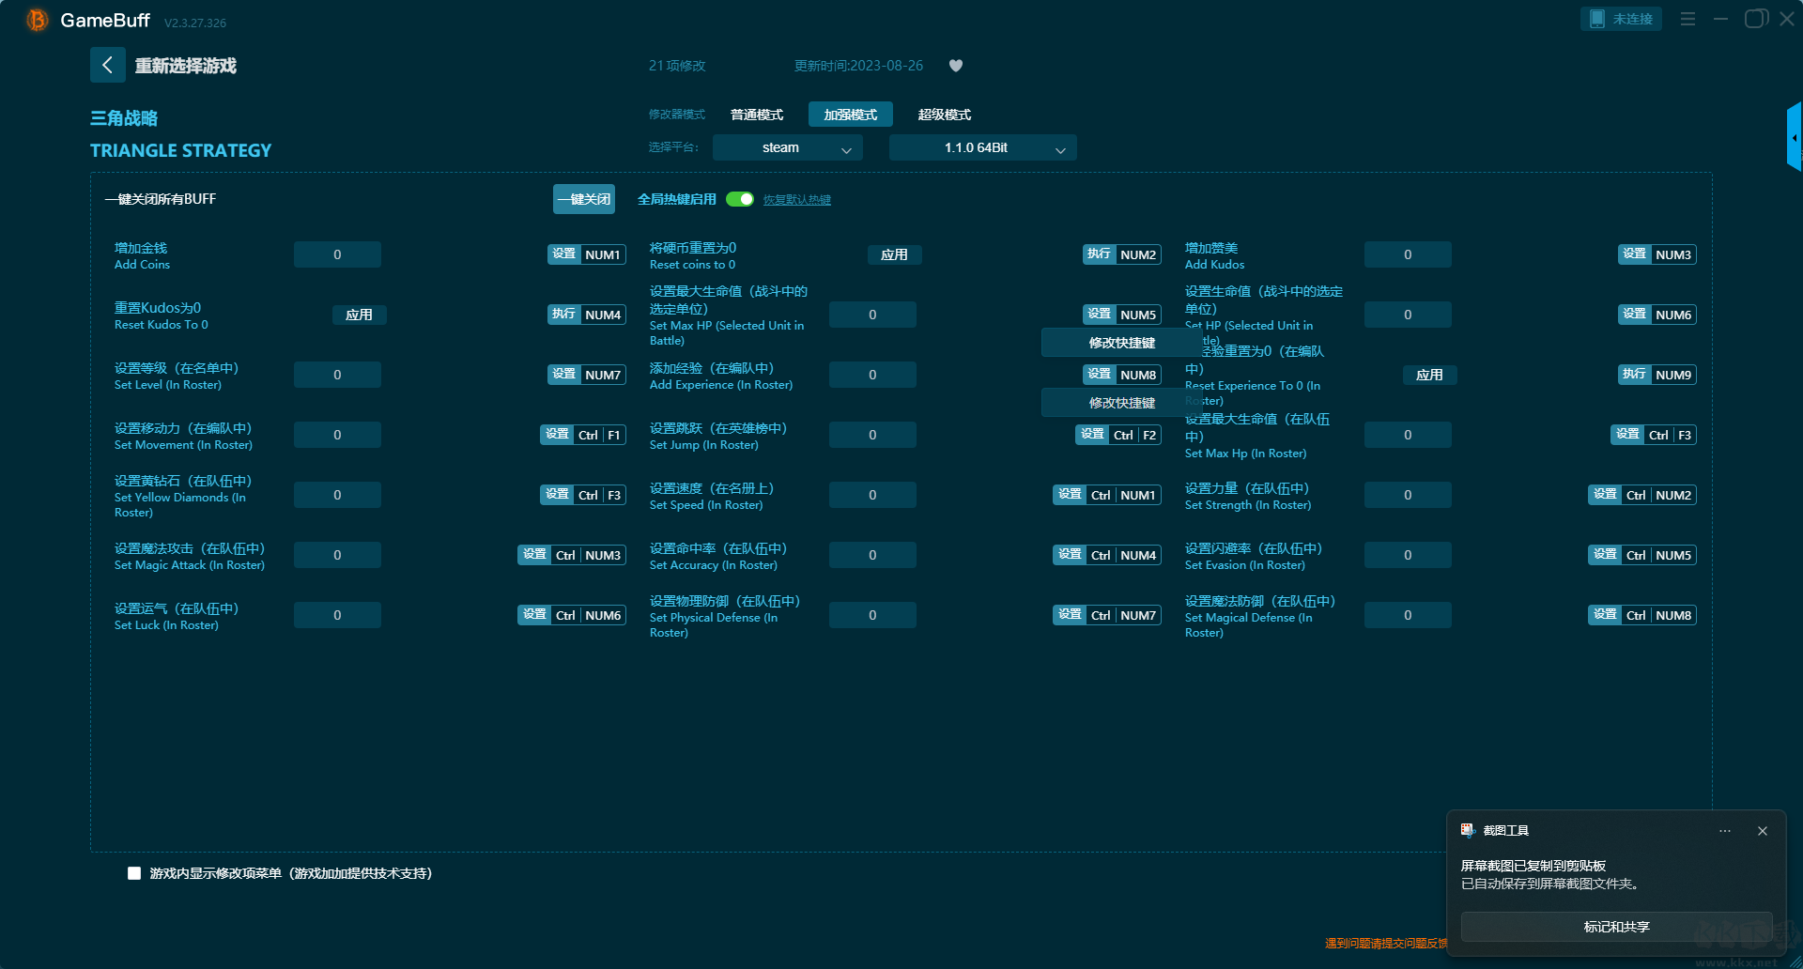Close the 截图工具 notification

(x=1763, y=831)
